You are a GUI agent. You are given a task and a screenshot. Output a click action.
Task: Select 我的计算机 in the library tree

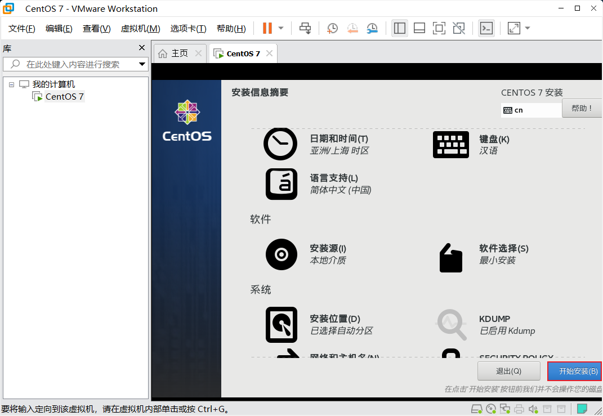[53, 84]
